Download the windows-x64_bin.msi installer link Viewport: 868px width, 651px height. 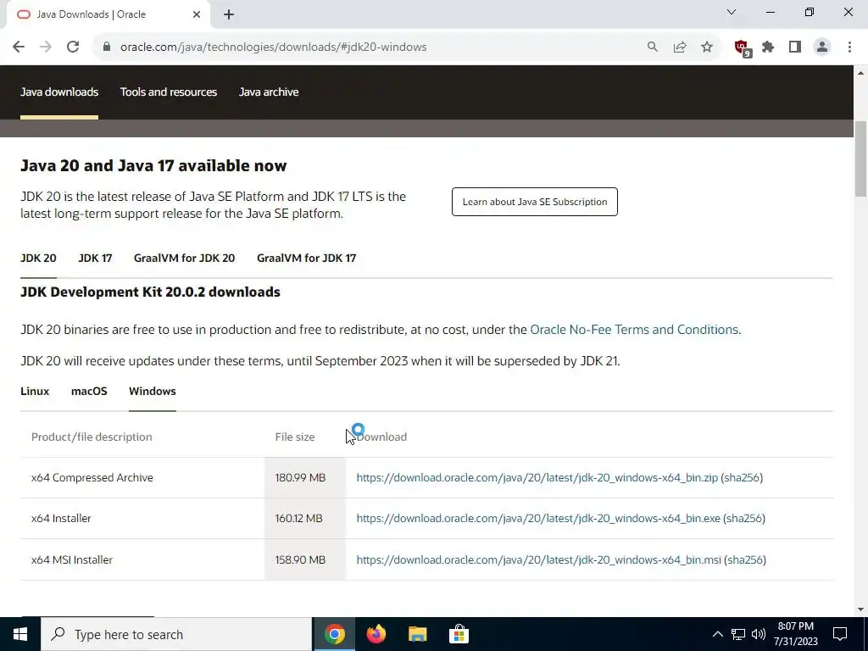coord(538,559)
